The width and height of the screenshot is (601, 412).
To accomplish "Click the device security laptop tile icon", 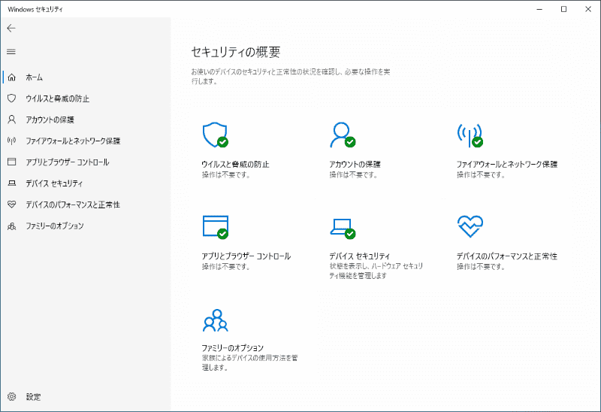I will coord(342,226).
